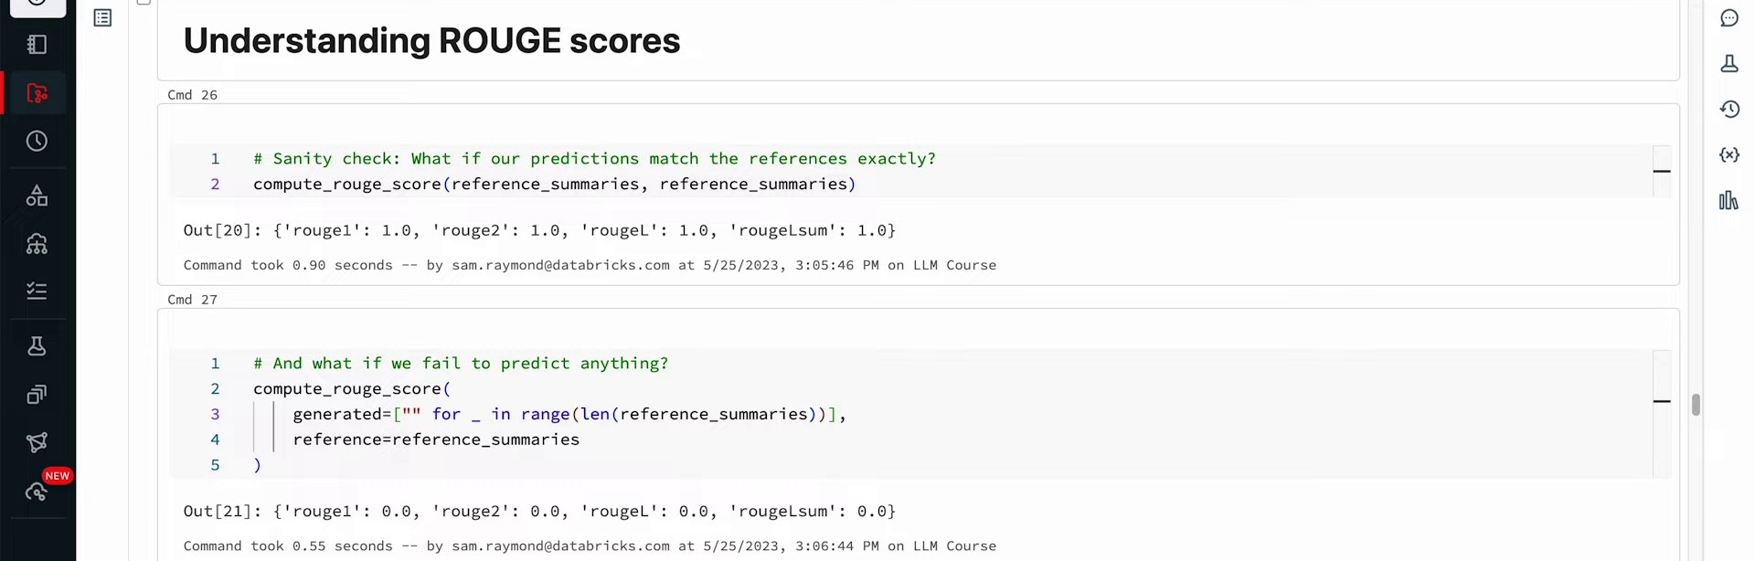Screen dimensions: 1755x561
Task: Open MLflow experiment flask in right panel
Action: [x=1728, y=64]
